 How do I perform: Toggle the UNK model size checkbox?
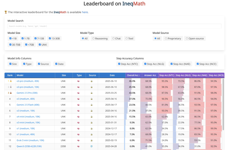click(x=40, y=45)
